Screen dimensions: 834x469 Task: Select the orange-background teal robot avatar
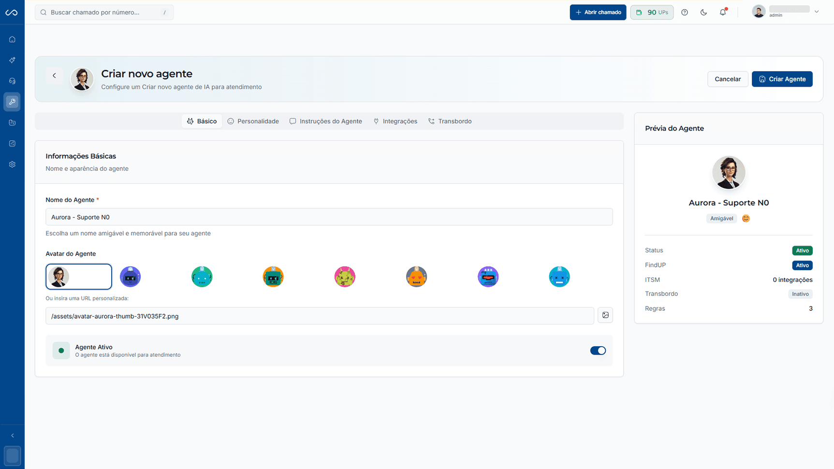(x=273, y=277)
